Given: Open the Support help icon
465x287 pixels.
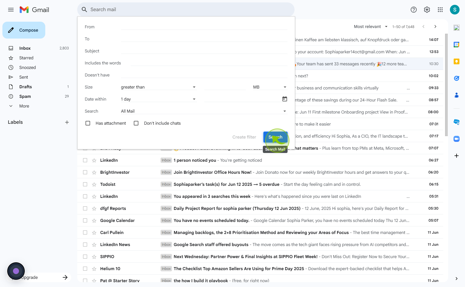Looking at the screenshot, I should coord(414,10).
